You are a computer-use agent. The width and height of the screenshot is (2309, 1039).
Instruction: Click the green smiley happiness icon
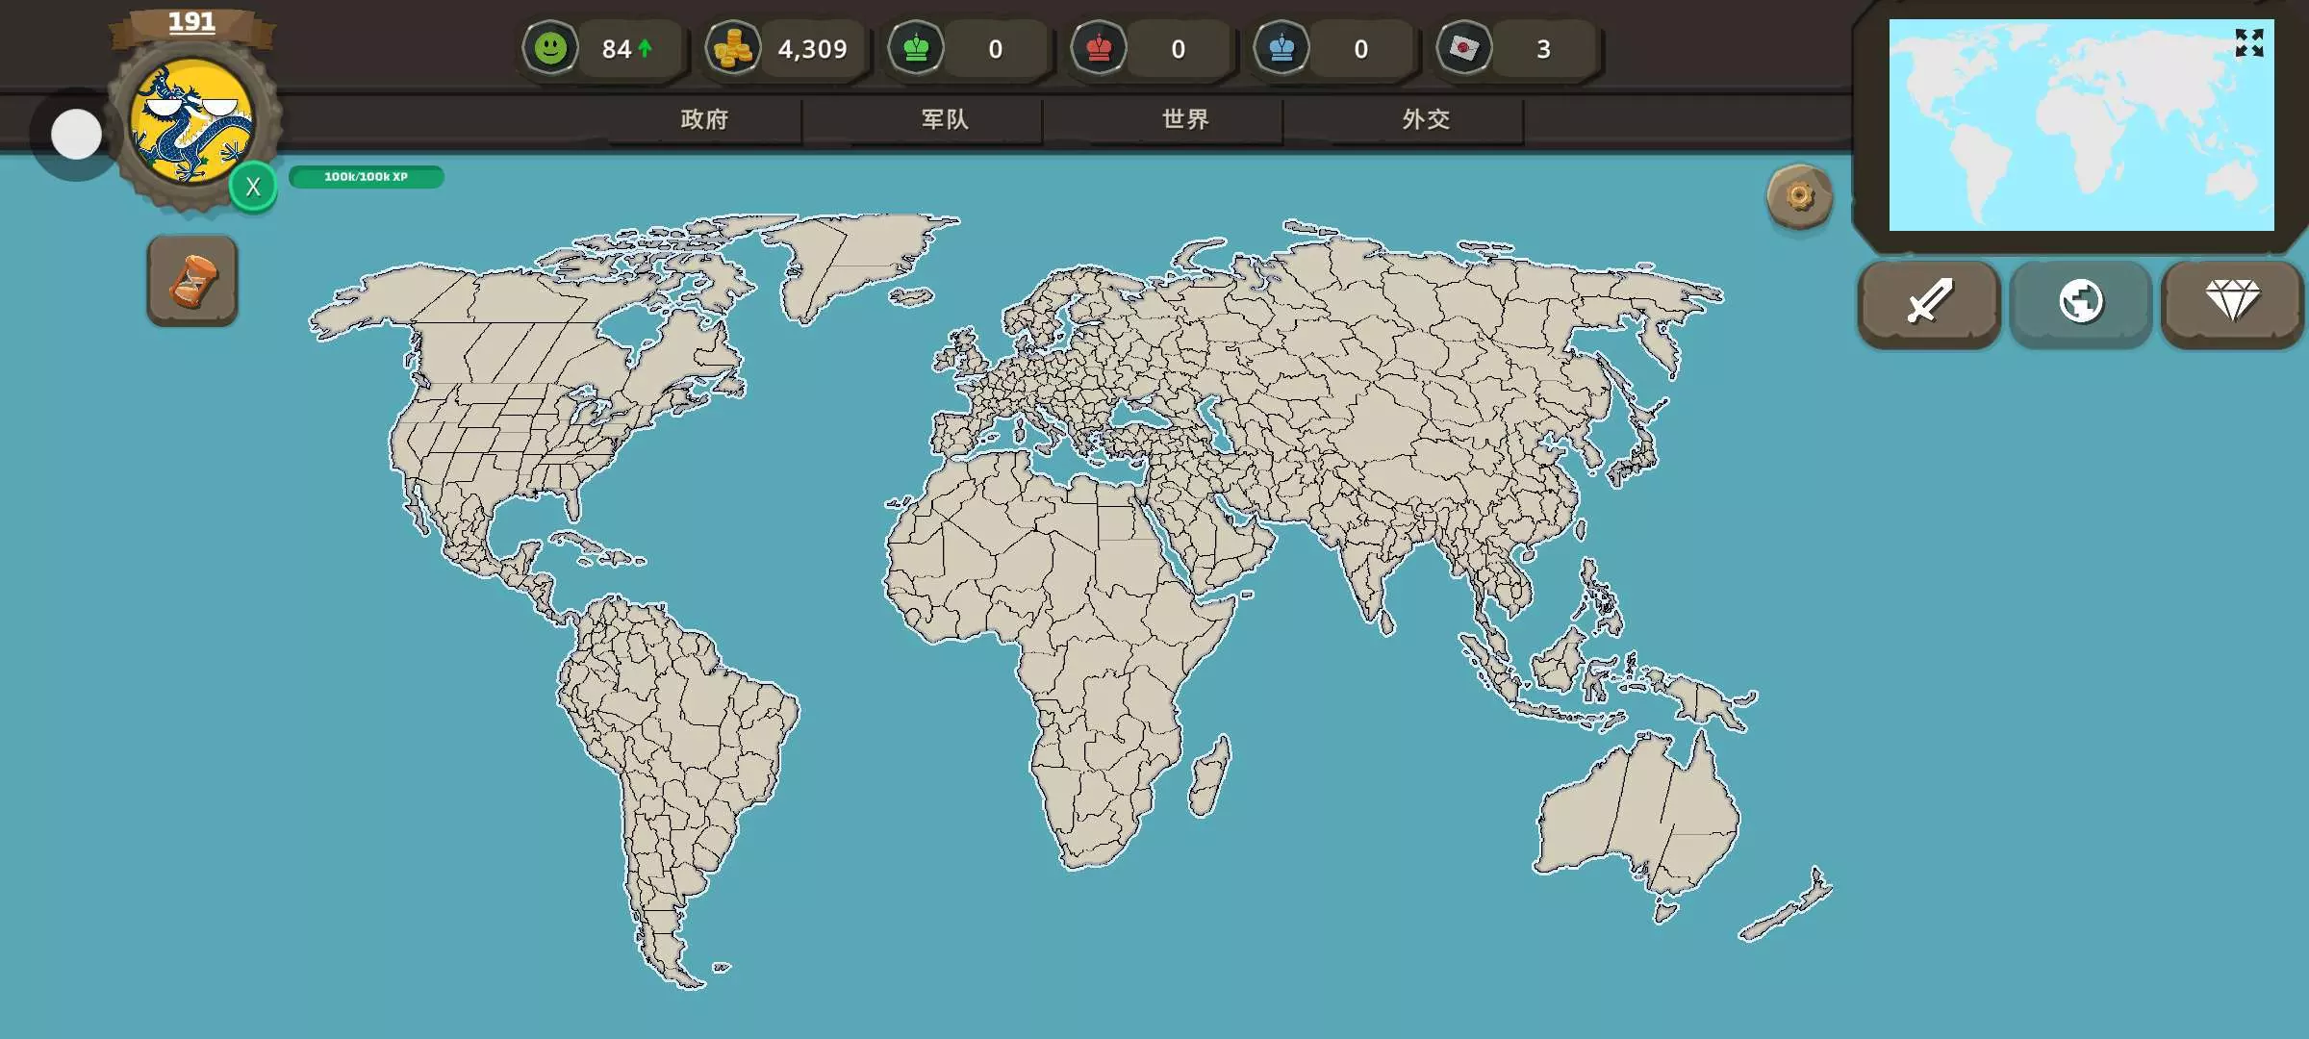(550, 48)
